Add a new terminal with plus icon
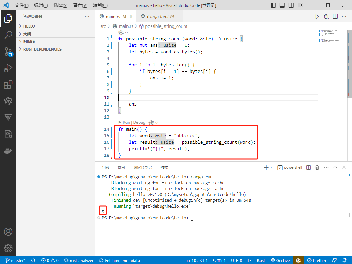 266,168
